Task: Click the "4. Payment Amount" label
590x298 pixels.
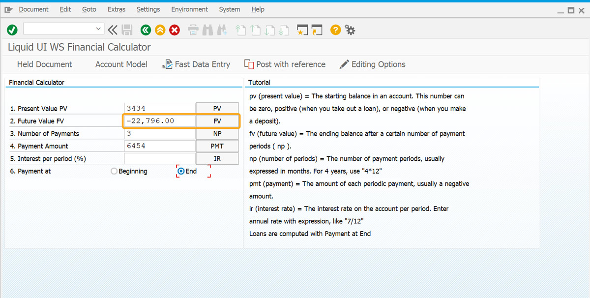Action: pyautogui.click(x=39, y=146)
